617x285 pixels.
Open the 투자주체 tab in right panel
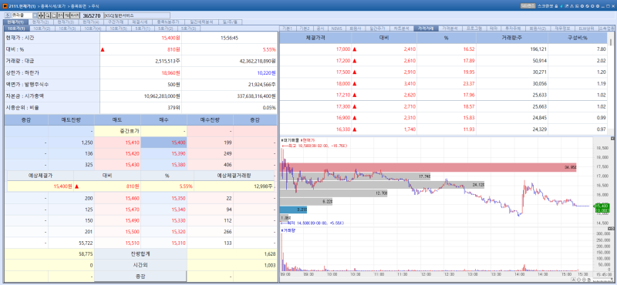[x=513, y=28]
